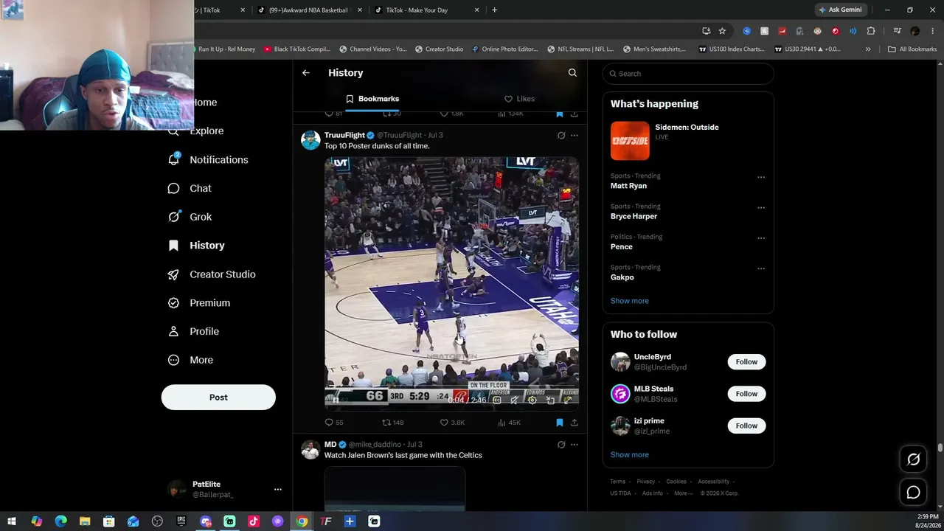Screen dimensions: 944x531
Task: Open MD's profile avatar
Action: pos(310,449)
